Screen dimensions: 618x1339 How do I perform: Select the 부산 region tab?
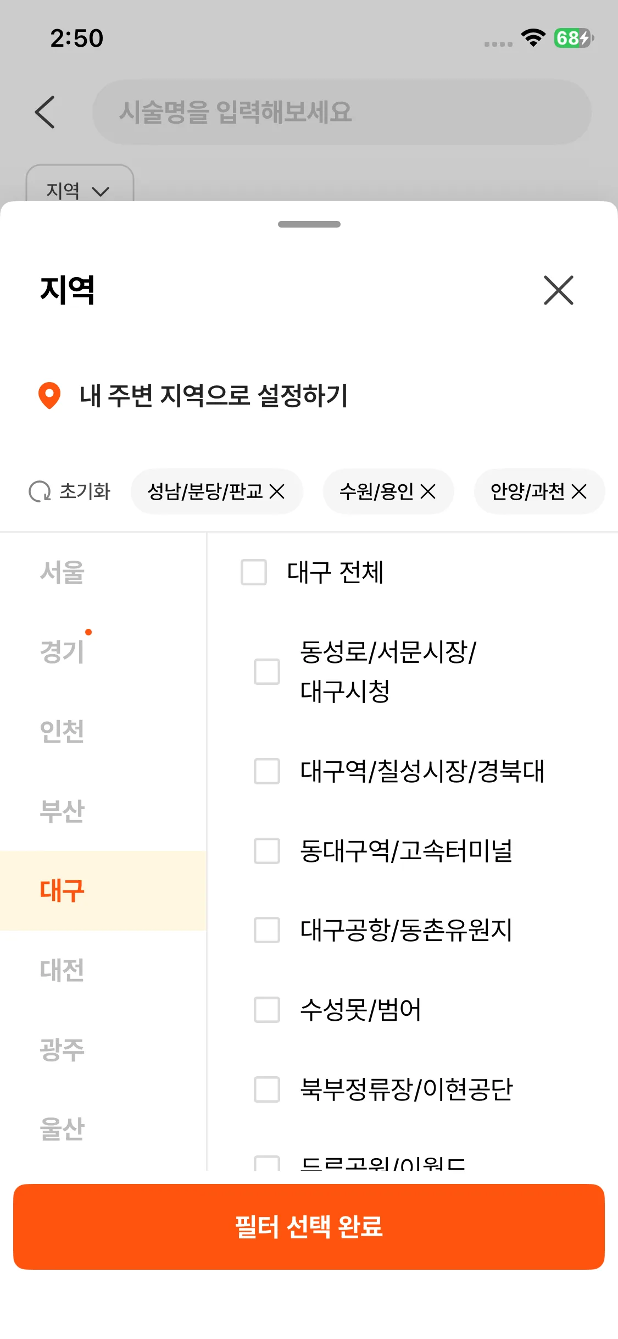point(62,811)
